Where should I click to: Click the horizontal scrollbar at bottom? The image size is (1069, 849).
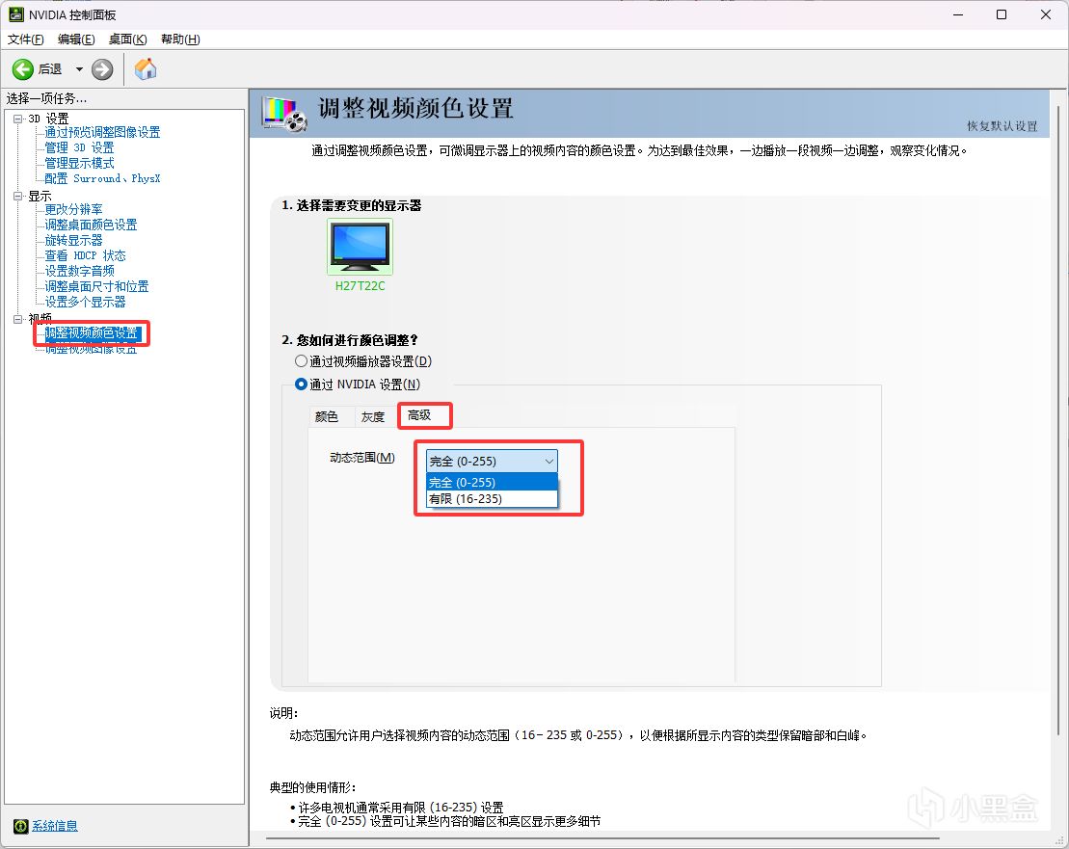pos(603,838)
